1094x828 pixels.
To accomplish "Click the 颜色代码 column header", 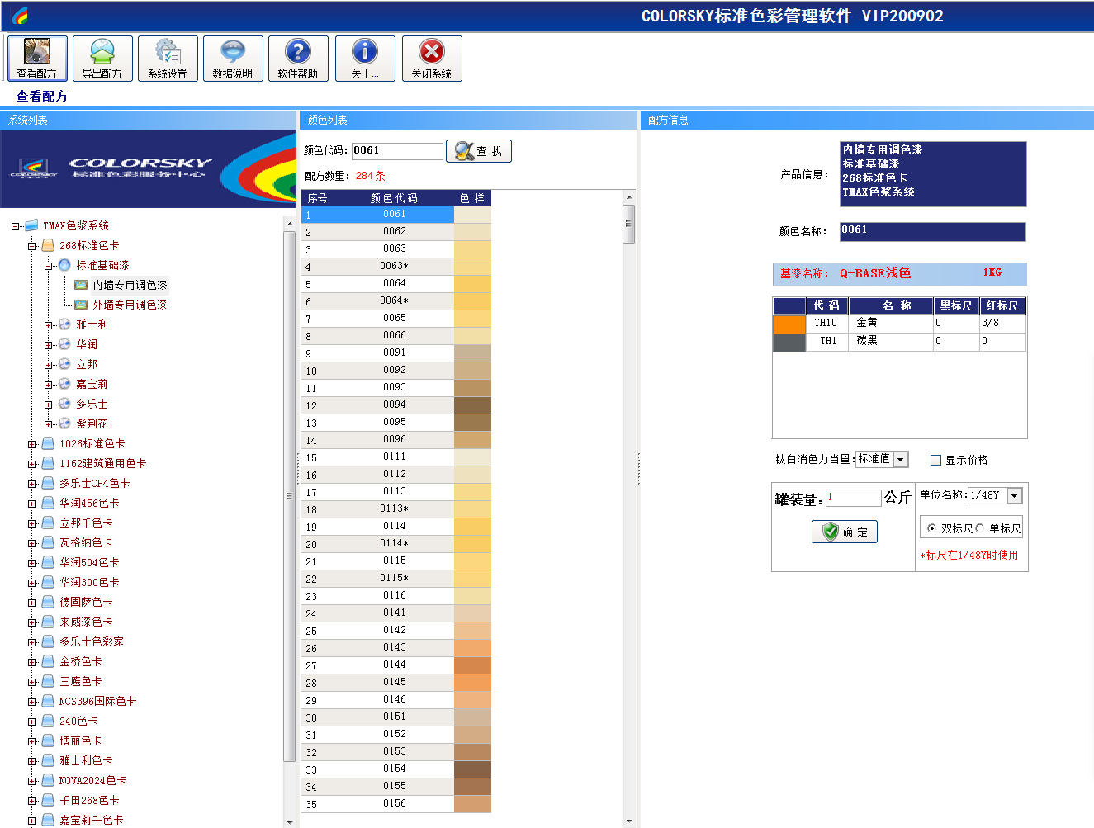I will (x=394, y=198).
